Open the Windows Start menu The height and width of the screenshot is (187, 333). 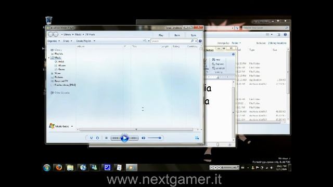47,167
